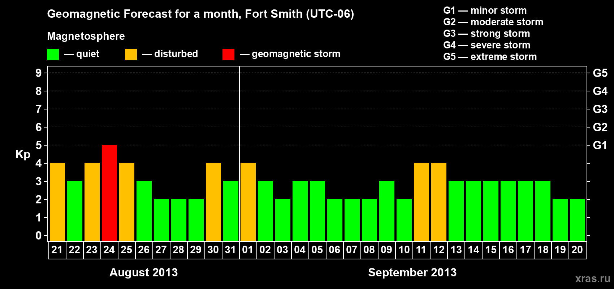Click the date label 28 on the axis
Screen dimensions: 614x289
(x=178, y=250)
